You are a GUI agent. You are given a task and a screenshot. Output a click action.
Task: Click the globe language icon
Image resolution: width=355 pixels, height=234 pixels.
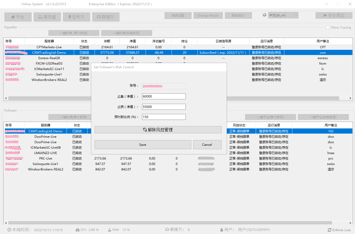tap(264, 15)
